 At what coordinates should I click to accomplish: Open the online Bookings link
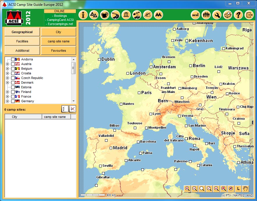tap(59, 16)
